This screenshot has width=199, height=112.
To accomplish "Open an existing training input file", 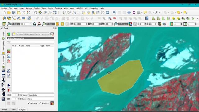I will click(9, 34).
